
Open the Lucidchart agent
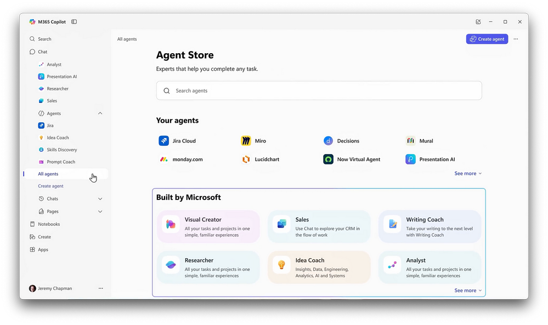point(260,159)
